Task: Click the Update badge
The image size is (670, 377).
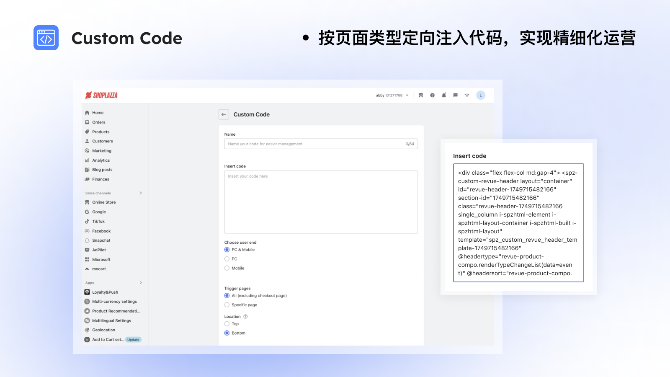Action: [134, 340]
